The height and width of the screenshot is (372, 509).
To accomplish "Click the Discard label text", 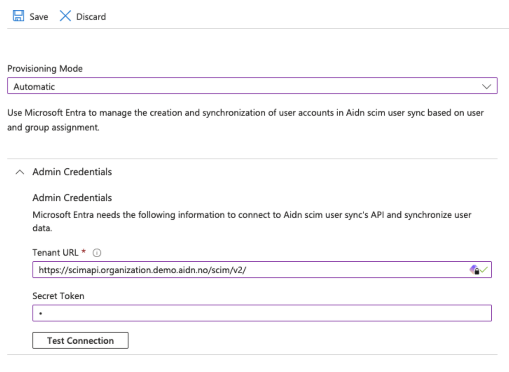I will coord(91,16).
